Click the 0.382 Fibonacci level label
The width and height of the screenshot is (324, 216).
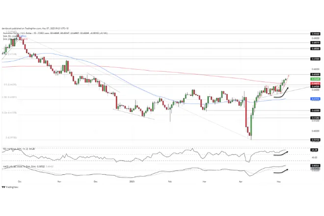[9, 97]
